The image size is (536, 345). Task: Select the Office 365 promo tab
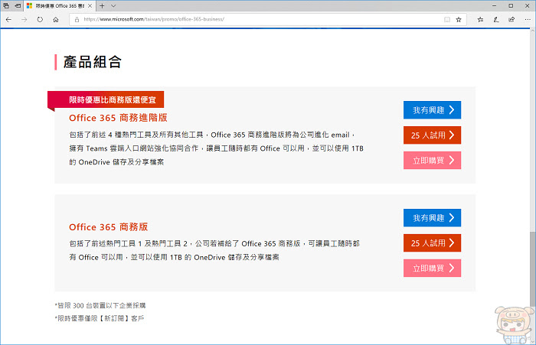60,6
